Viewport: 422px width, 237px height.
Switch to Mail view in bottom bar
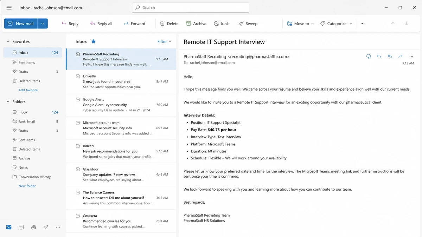click(9, 227)
